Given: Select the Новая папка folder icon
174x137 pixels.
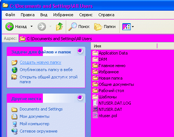Looking at the screenshot, I should pyautogui.click(x=95, y=78).
